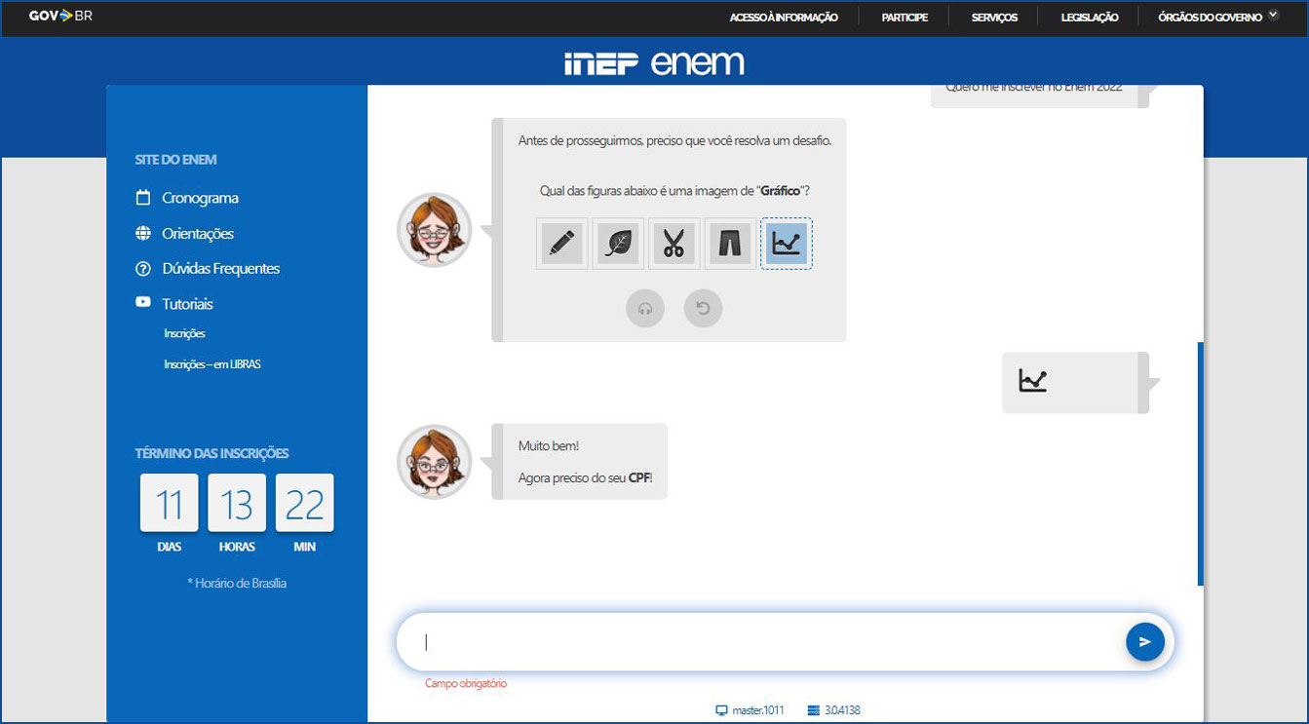This screenshot has height=724, width=1309.
Task: Open Acesso à Informação menu item
Action: [784, 18]
